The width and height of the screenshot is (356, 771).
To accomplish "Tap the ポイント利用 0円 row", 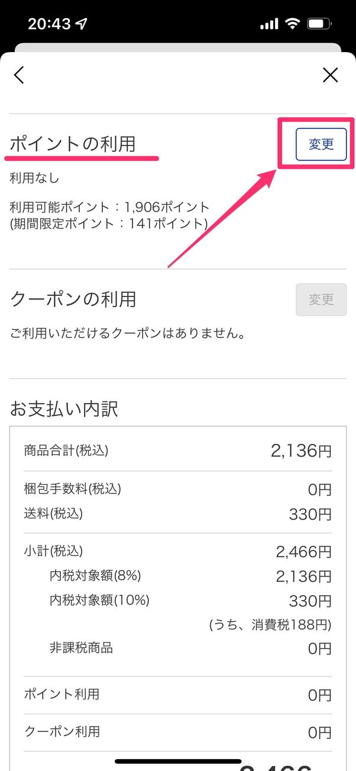I will [x=177, y=695].
